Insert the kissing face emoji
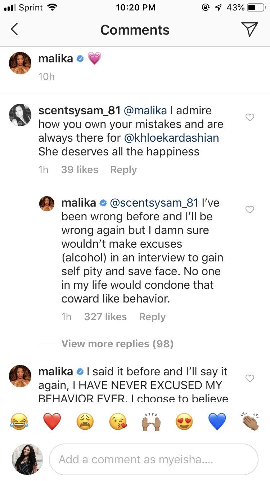 pyautogui.click(x=118, y=422)
